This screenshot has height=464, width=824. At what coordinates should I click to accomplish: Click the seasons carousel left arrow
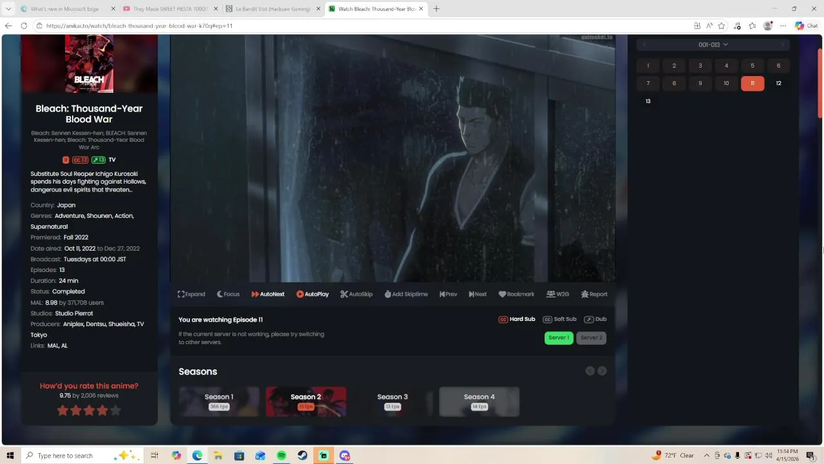pyautogui.click(x=590, y=371)
